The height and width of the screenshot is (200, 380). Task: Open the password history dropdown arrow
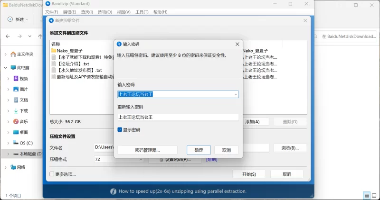236,94
